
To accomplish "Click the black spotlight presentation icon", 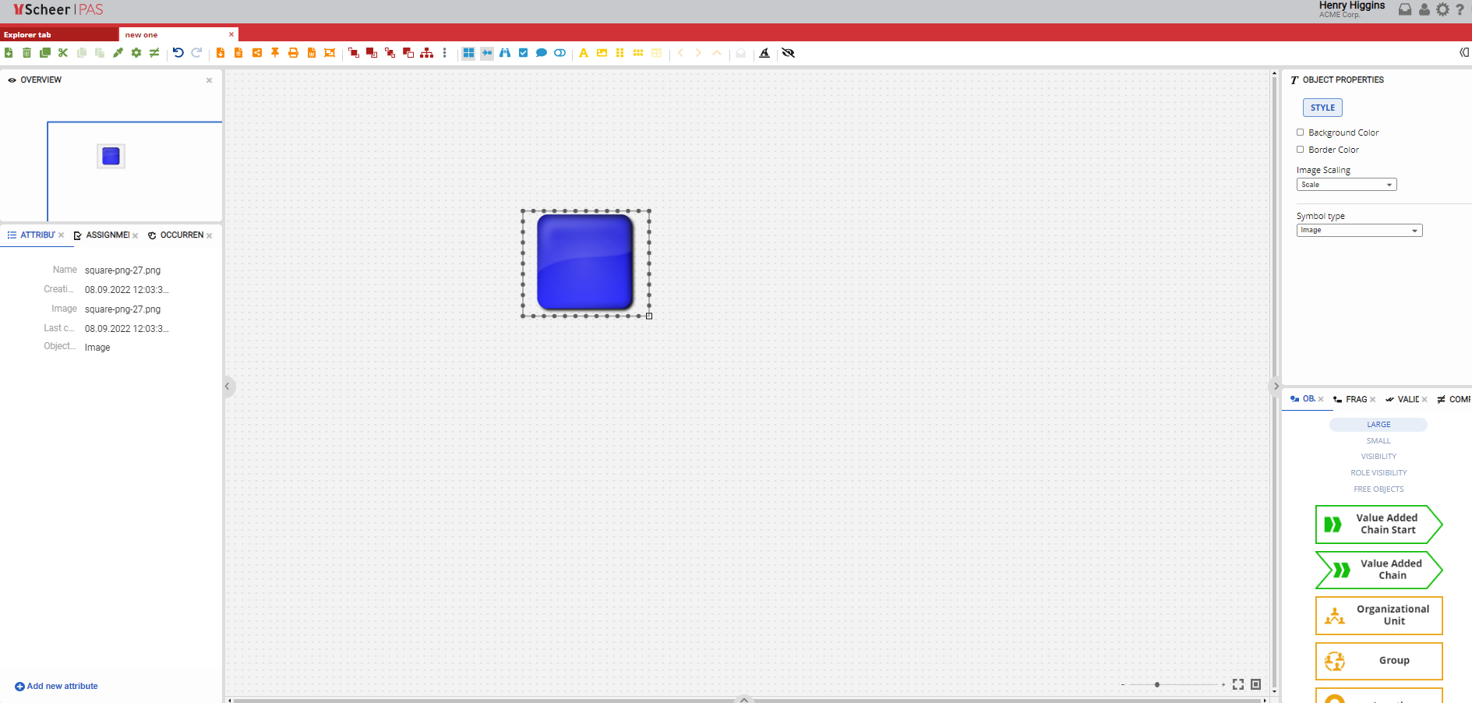I will [x=764, y=53].
